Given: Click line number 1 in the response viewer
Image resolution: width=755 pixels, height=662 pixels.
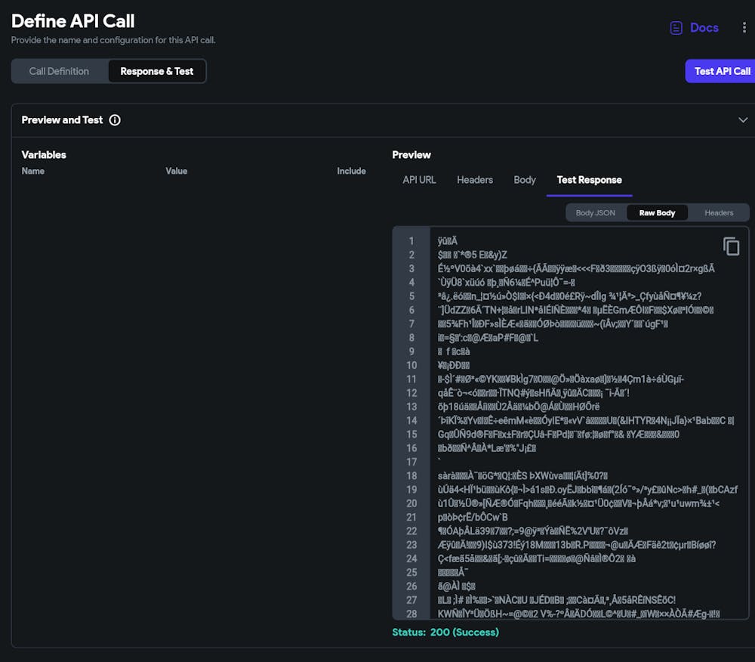Looking at the screenshot, I should (411, 241).
